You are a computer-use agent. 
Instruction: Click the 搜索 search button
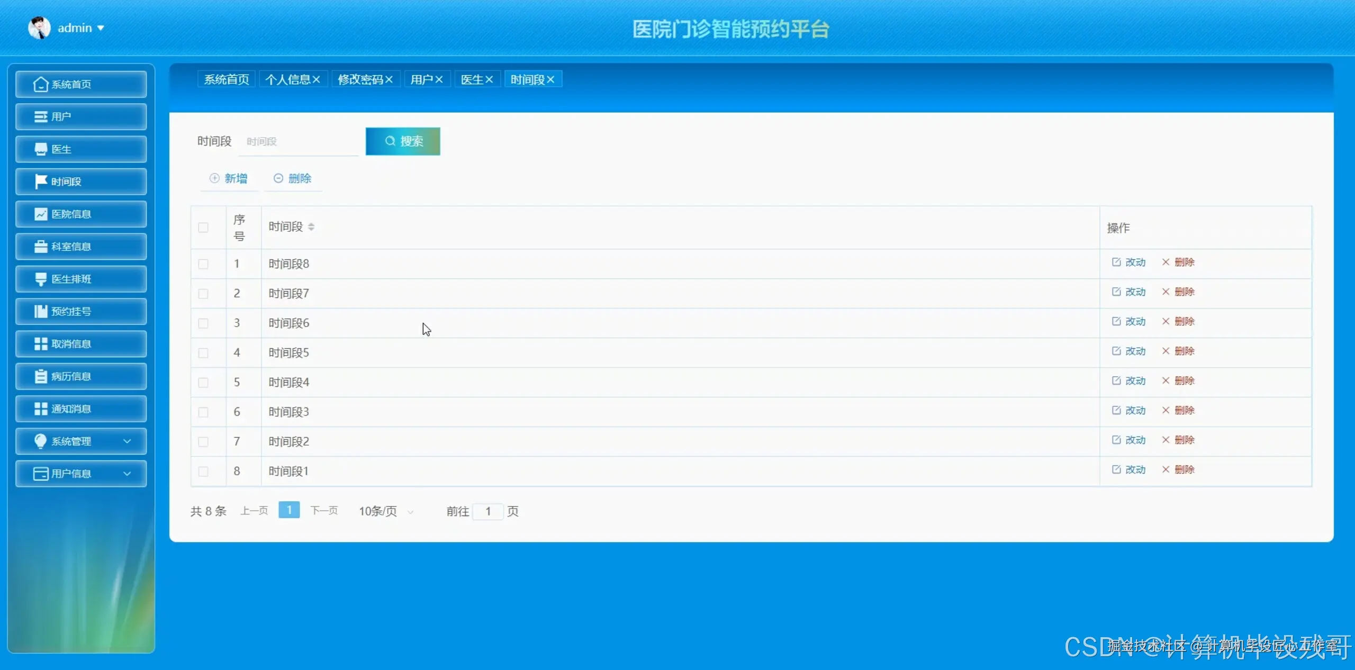(403, 141)
